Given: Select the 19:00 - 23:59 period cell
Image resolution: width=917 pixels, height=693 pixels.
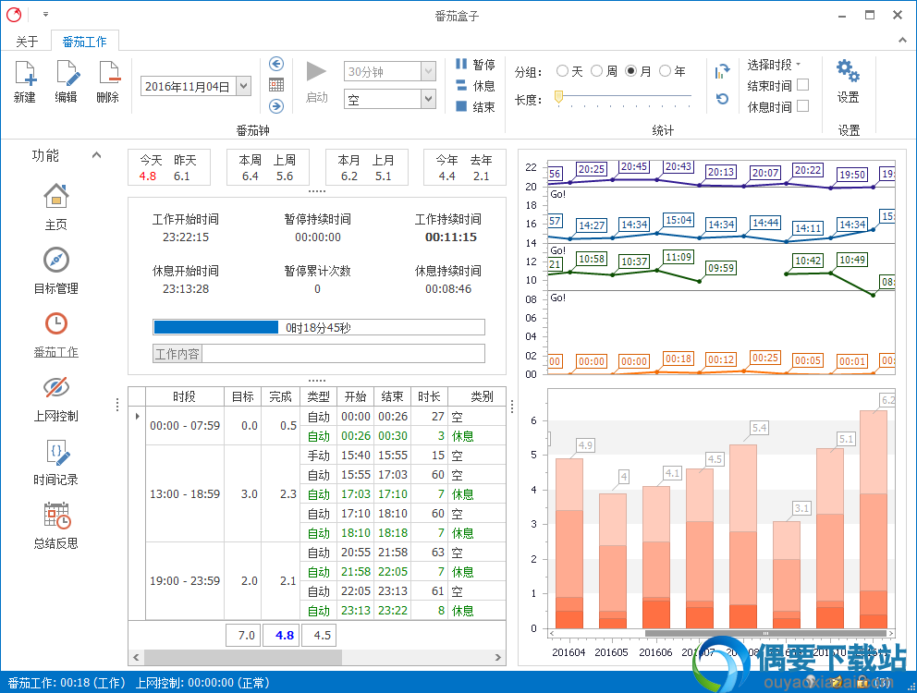Looking at the screenshot, I should click(x=185, y=580).
